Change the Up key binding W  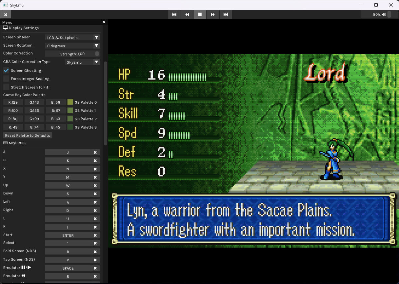coord(68,186)
